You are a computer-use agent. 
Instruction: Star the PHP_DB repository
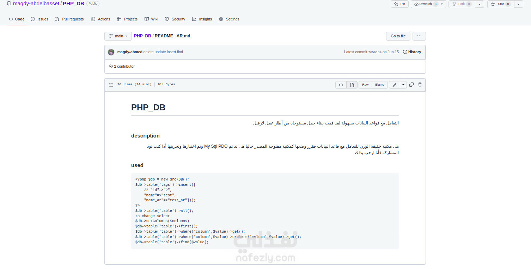click(500, 4)
